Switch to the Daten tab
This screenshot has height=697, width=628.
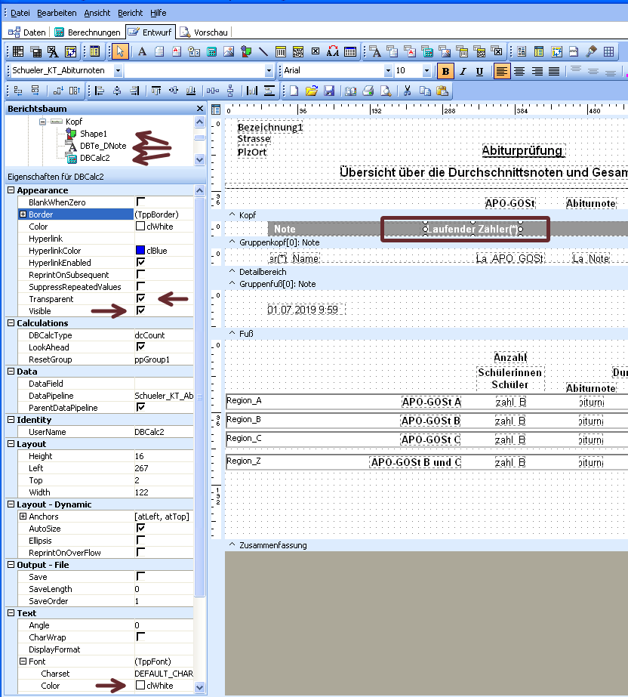pos(27,32)
